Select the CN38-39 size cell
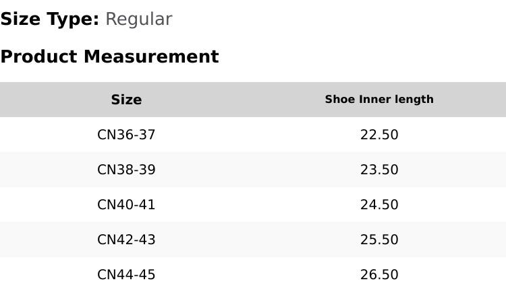 [126, 170]
